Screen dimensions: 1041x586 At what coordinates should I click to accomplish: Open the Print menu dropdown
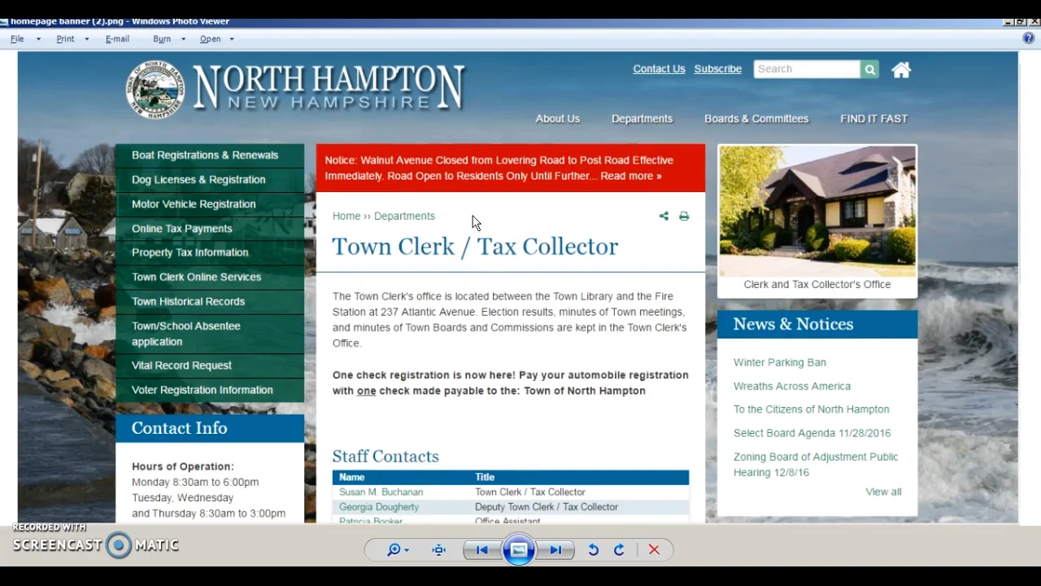(72, 39)
